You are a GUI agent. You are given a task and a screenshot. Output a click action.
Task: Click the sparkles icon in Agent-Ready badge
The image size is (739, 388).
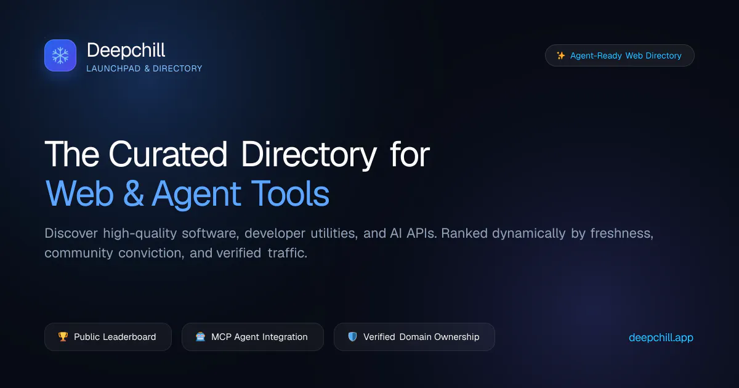(x=561, y=55)
